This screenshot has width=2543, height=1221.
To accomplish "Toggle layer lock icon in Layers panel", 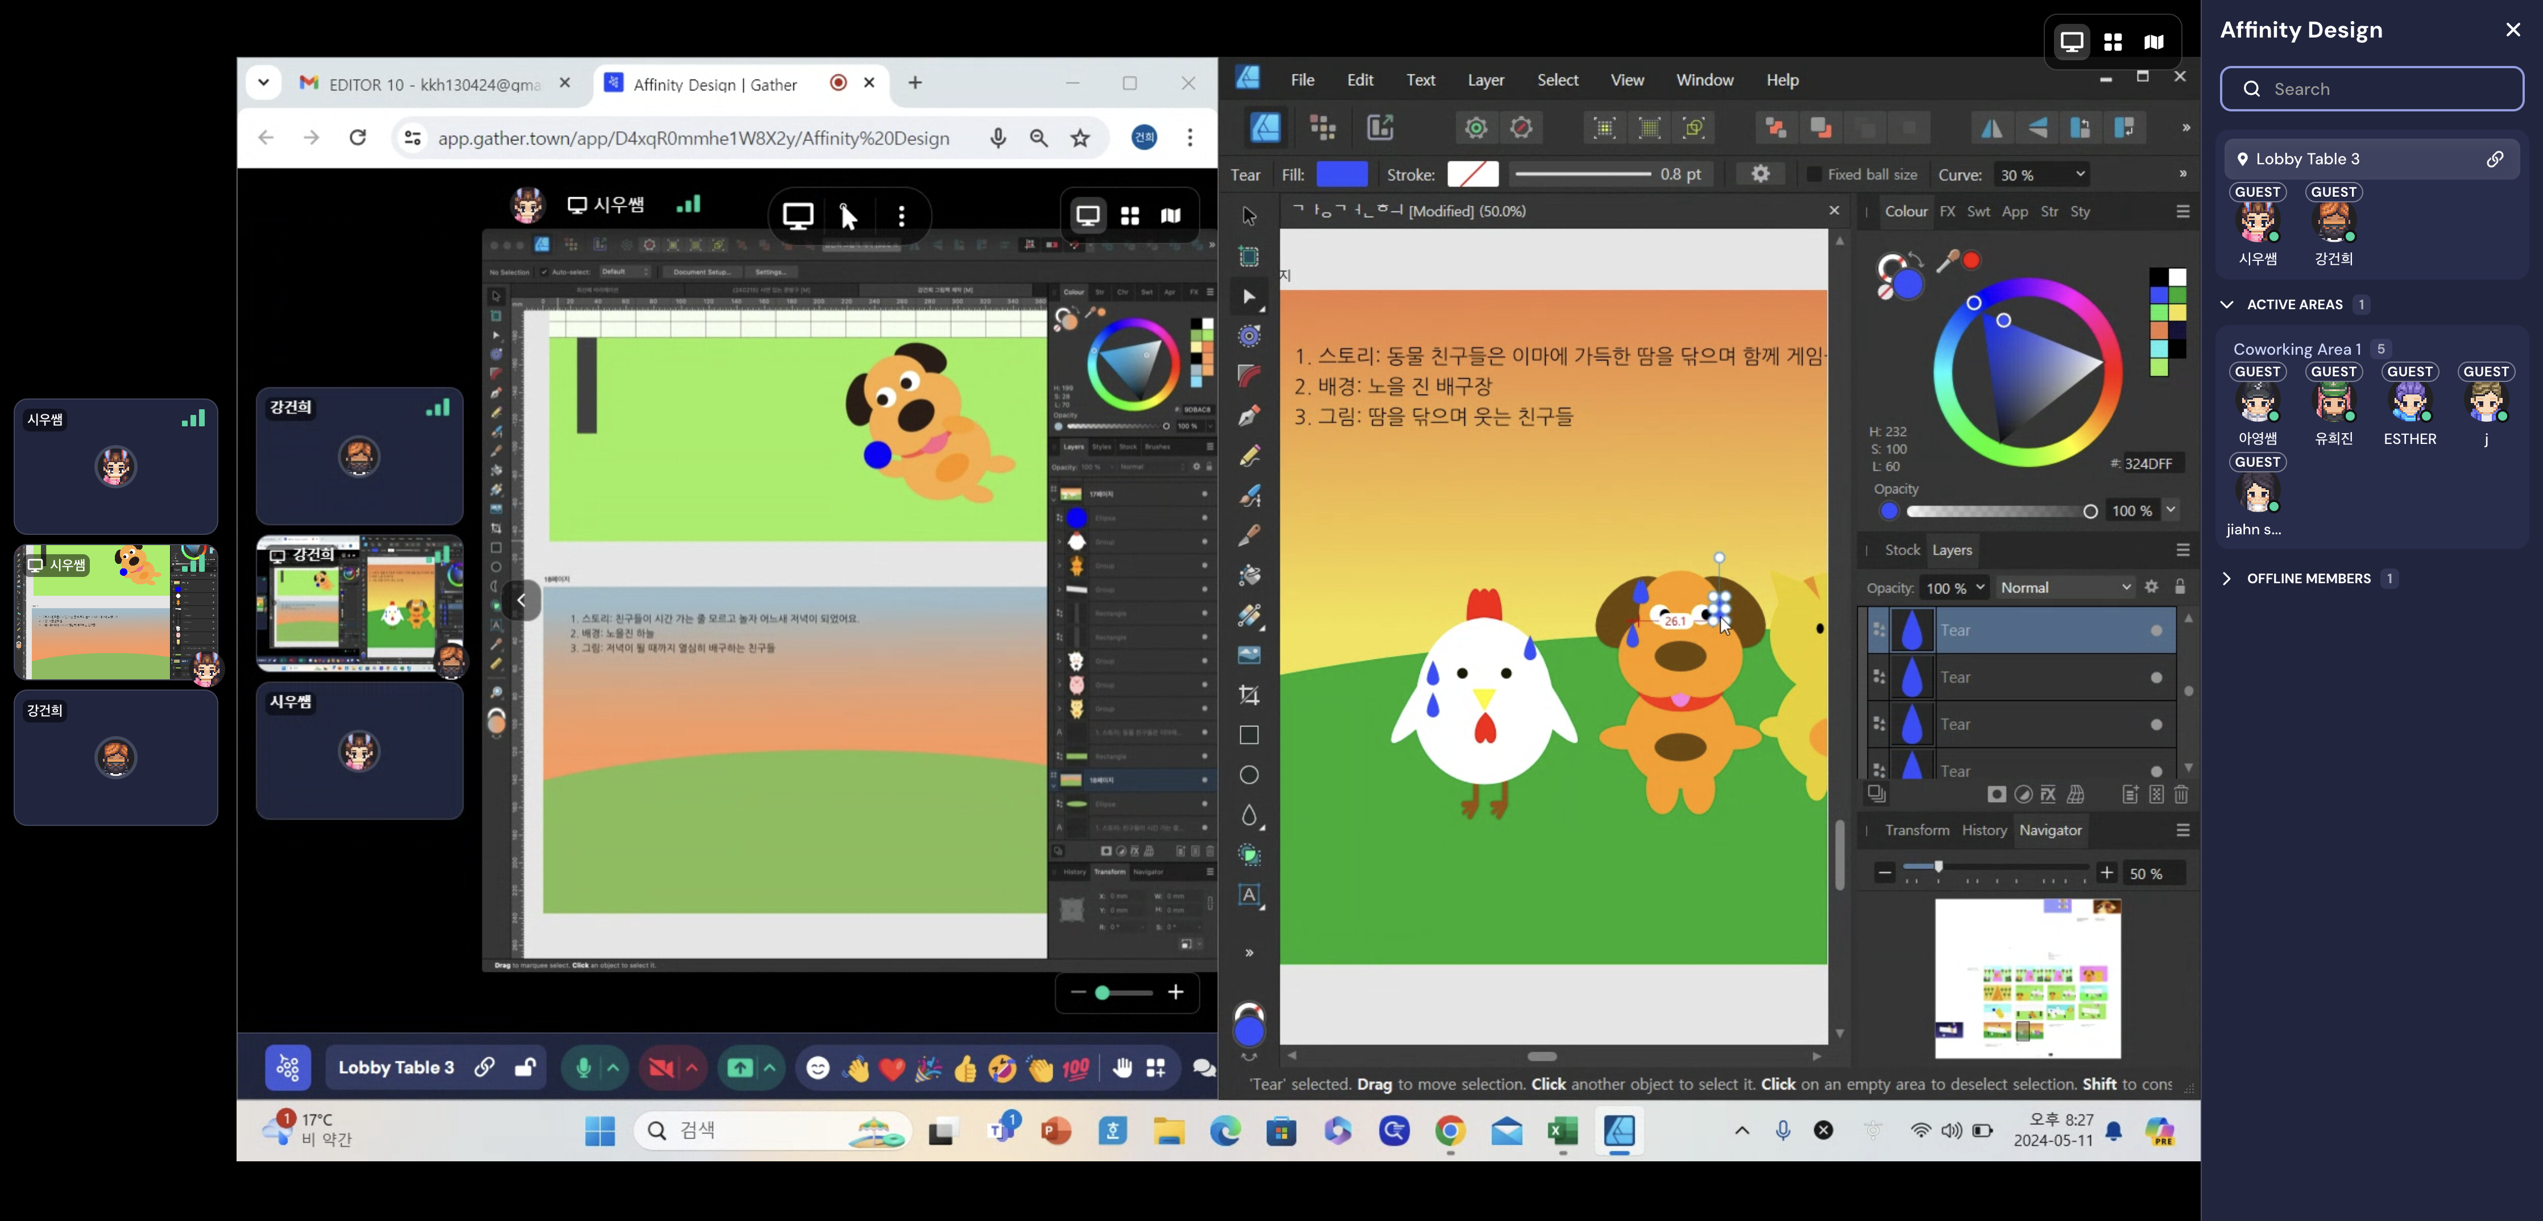I will tap(2181, 587).
